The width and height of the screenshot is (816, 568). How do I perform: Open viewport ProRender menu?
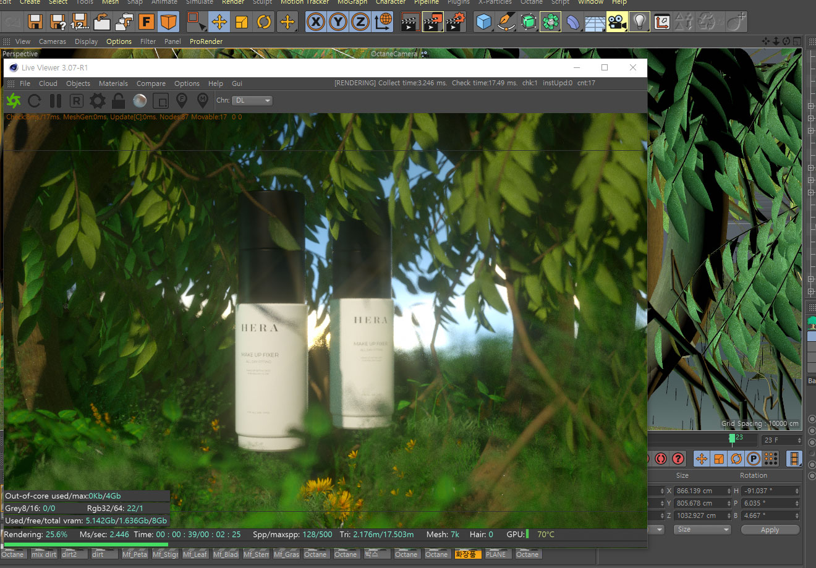[206, 41]
